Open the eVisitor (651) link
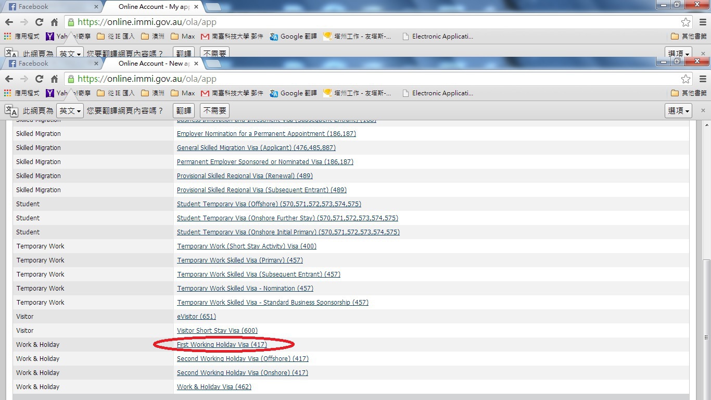Image resolution: width=711 pixels, height=400 pixels. tap(196, 317)
